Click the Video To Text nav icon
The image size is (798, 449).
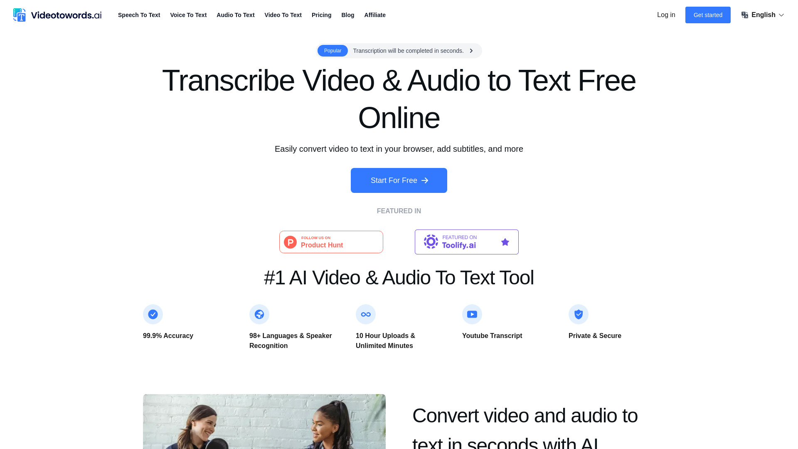pyautogui.click(x=283, y=15)
